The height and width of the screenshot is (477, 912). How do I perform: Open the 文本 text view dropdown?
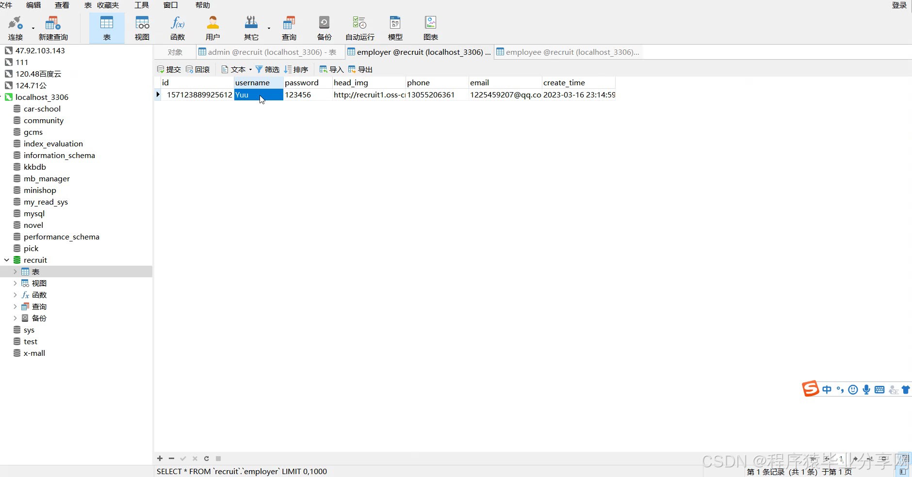click(237, 69)
